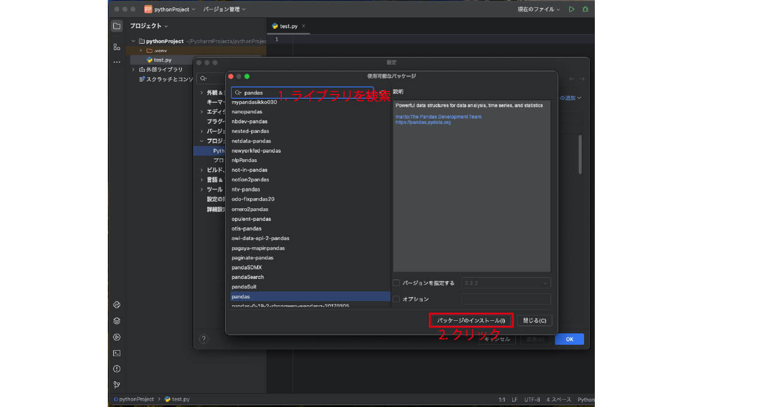The width and height of the screenshot is (766, 407).
Task: Open the 現在のファイル run configuration dropdown
Action: click(537, 9)
